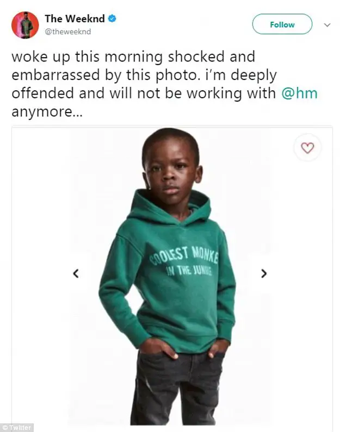Click the blue verified badge icon
Viewport: 345px width, 432px height.
tap(112, 18)
